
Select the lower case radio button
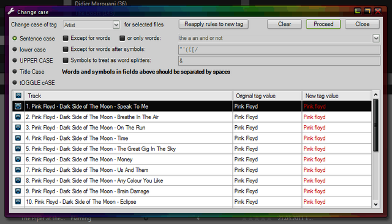(15, 49)
